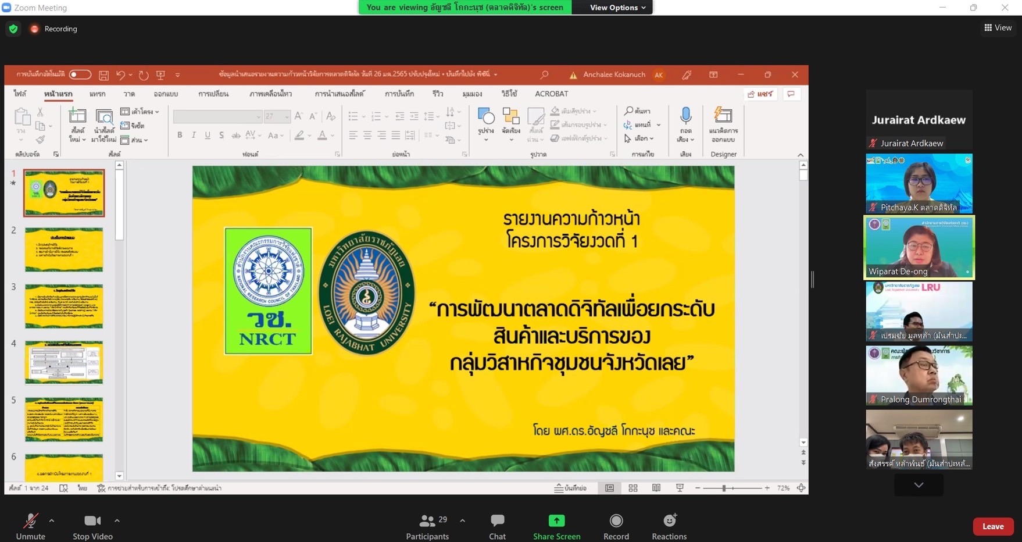
Task: Switch to Slide Sorter view icon
Action: click(633, 488)
